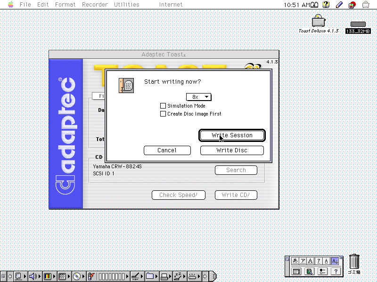Image resolution: width=377 pixels, height=282 pixels.
Task: Open the monitor color depth module
Action: point(49,276)
